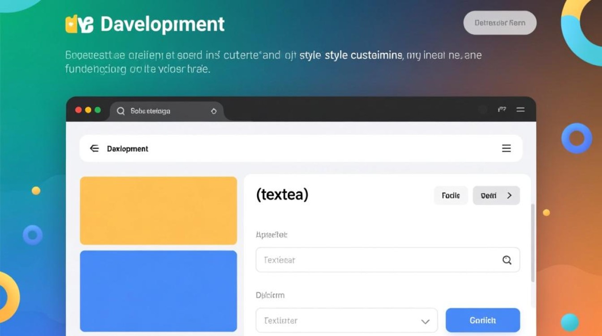Image resolution: width=602 pixels, height=336 pixels.
Task: Click the refresh icon next to the address bar
Action: click(x=214, y=111)
